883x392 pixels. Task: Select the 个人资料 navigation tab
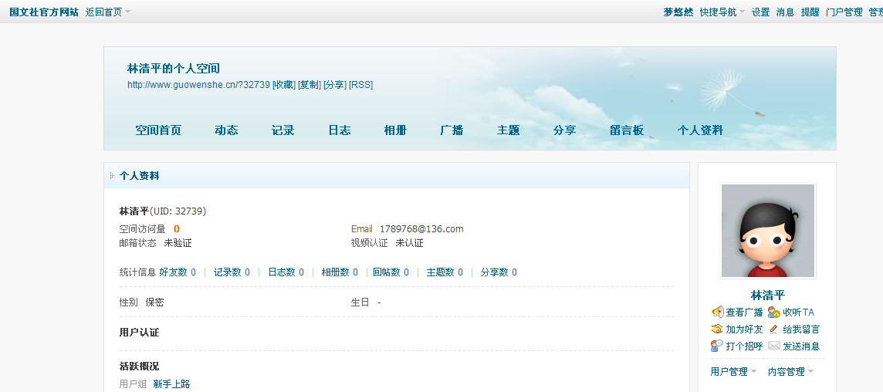700,130
